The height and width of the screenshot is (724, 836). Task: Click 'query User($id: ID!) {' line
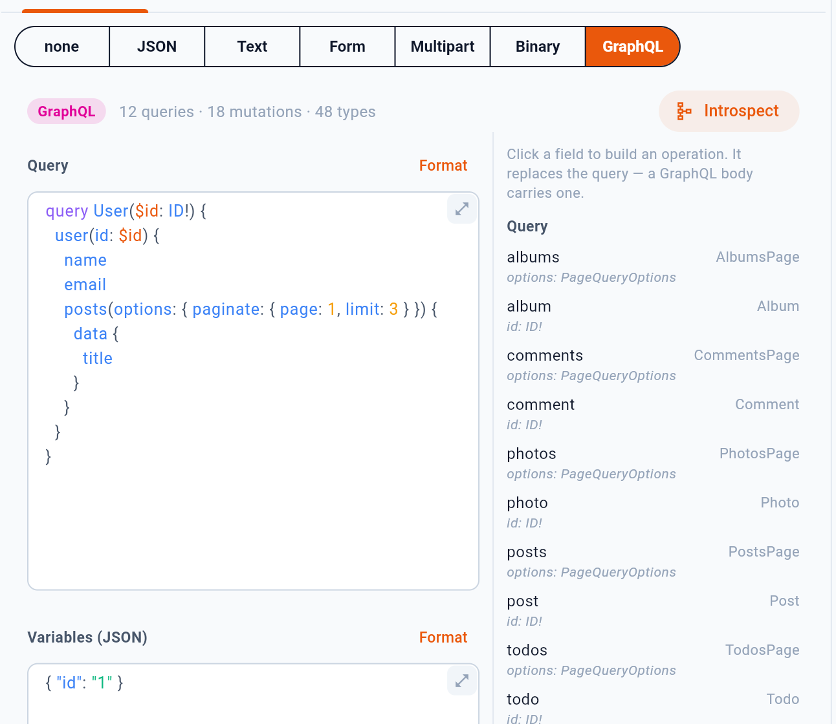126,211
